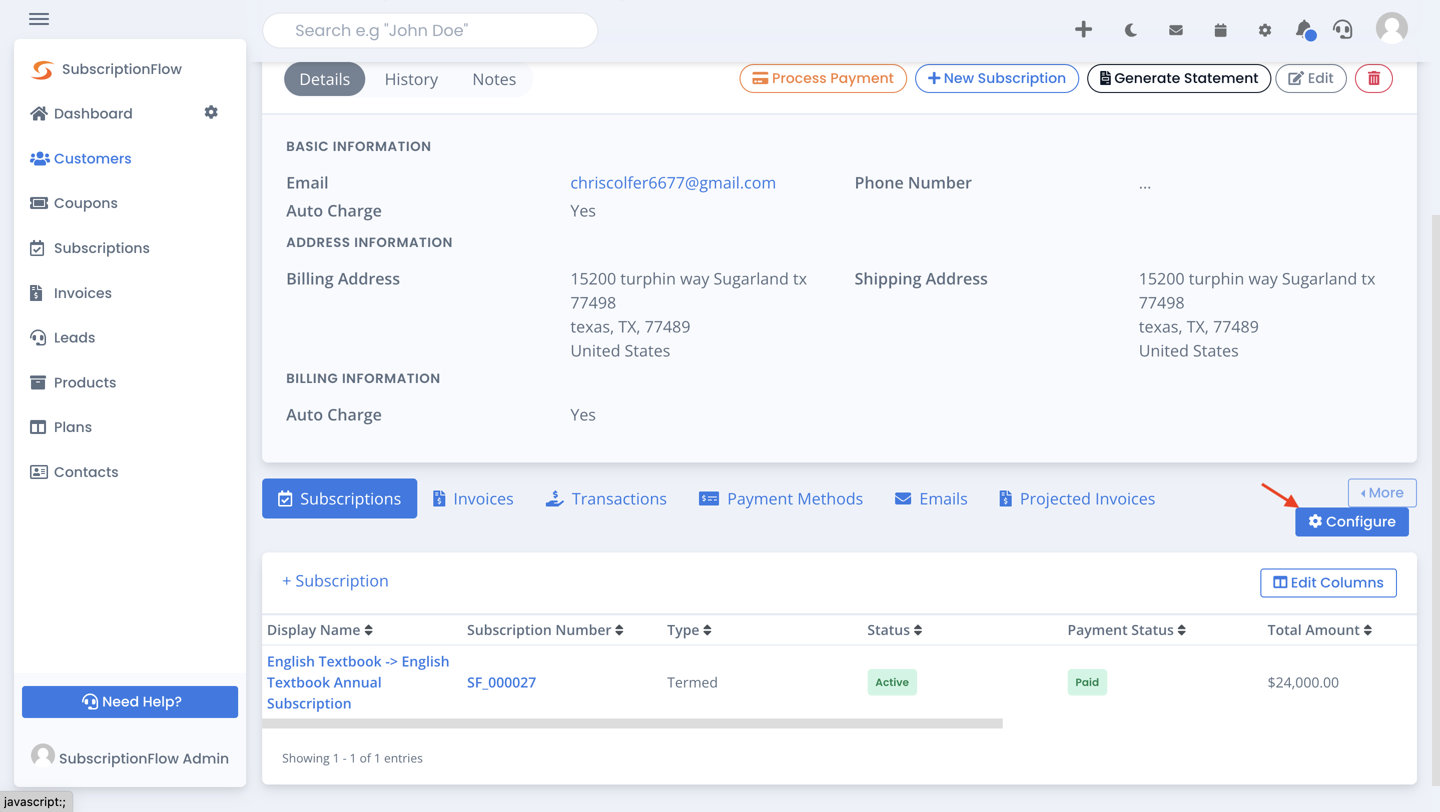
Task: Open the Transactions tab
Action: coord(606,498)
